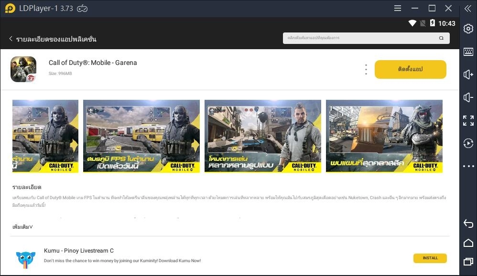Image resolution: width=477 pixels, height=276 pixels.
Task: Expand the เพิ่มเติม description expander
Action: pos(22,227)
